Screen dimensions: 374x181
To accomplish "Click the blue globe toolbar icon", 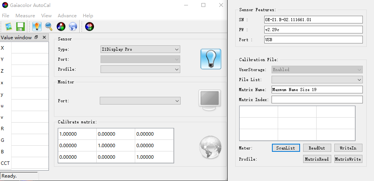I will pos(73,27).
